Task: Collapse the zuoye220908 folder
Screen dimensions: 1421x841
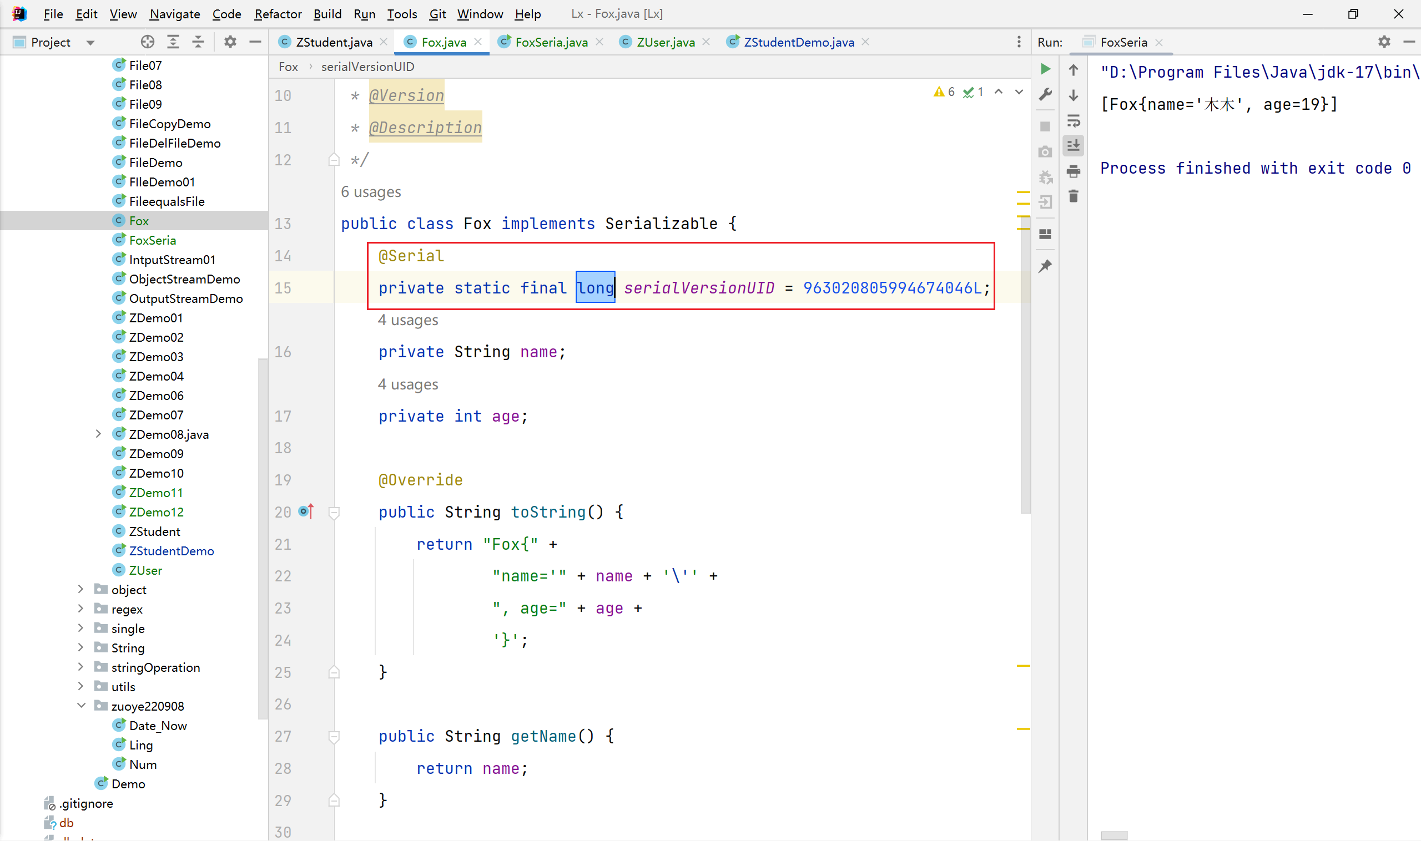Action: [81, 706]
